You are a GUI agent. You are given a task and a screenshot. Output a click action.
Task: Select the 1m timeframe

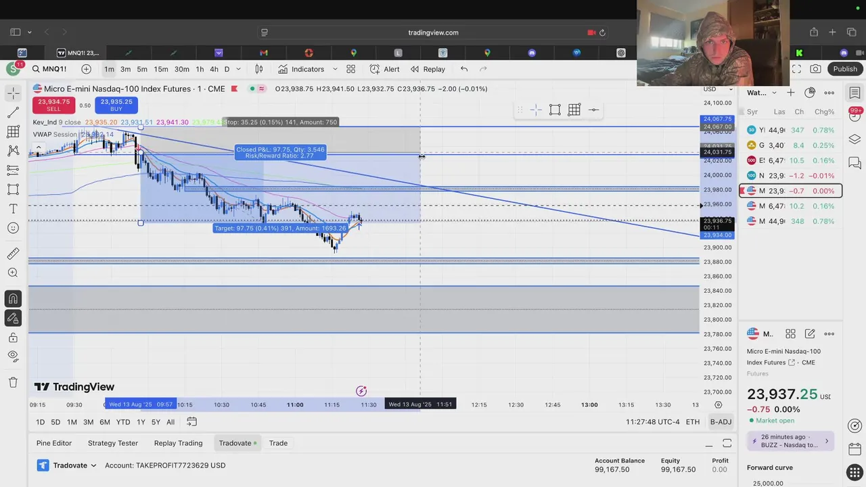pos(109,69)
